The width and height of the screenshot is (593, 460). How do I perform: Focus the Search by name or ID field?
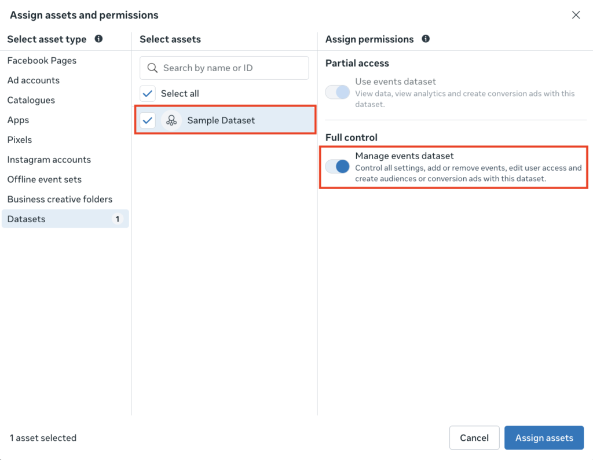pos(232,68)
